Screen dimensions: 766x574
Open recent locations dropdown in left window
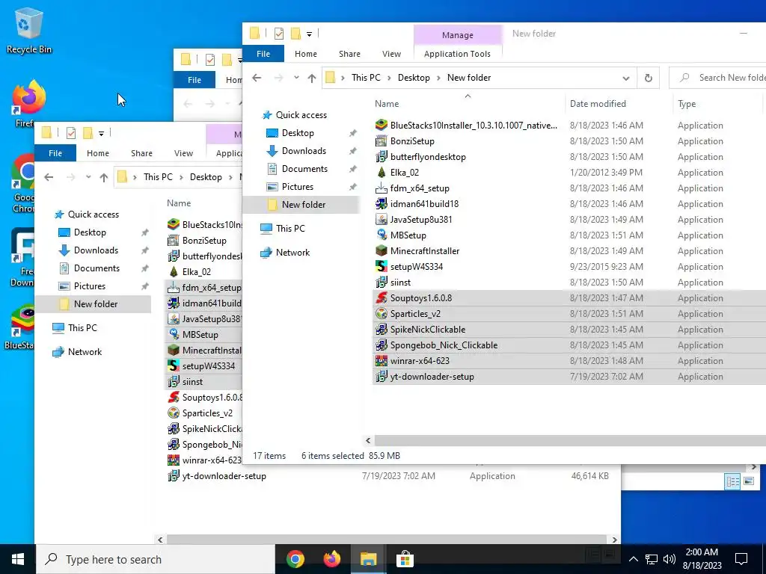(x=88, y=177)
